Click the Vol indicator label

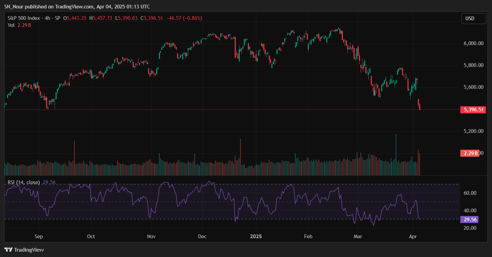coord(11,25)
